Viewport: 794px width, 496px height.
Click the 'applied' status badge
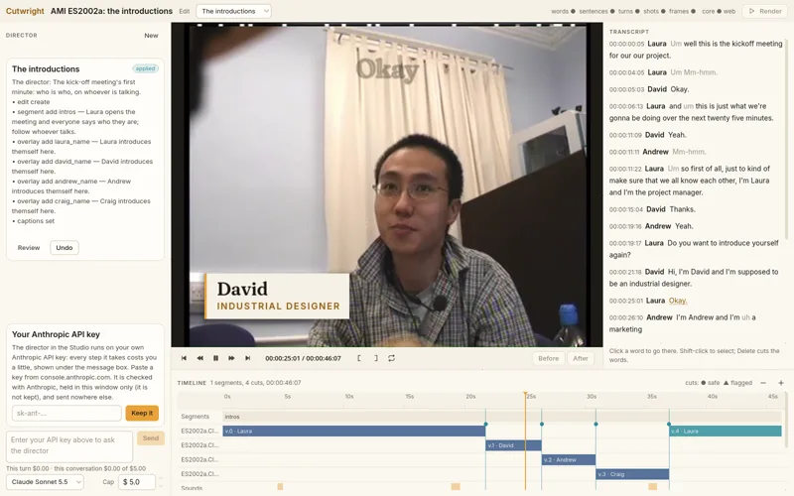tap(145, 68)
